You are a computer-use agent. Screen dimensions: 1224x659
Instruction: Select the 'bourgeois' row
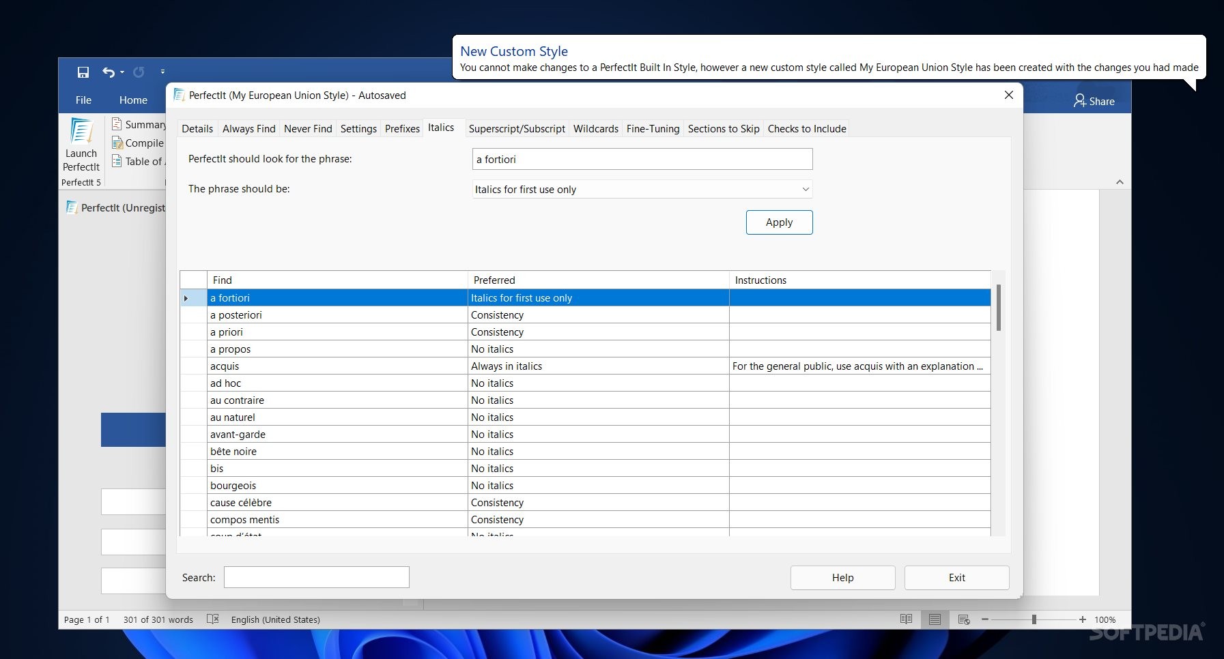[x=586, y=485]
